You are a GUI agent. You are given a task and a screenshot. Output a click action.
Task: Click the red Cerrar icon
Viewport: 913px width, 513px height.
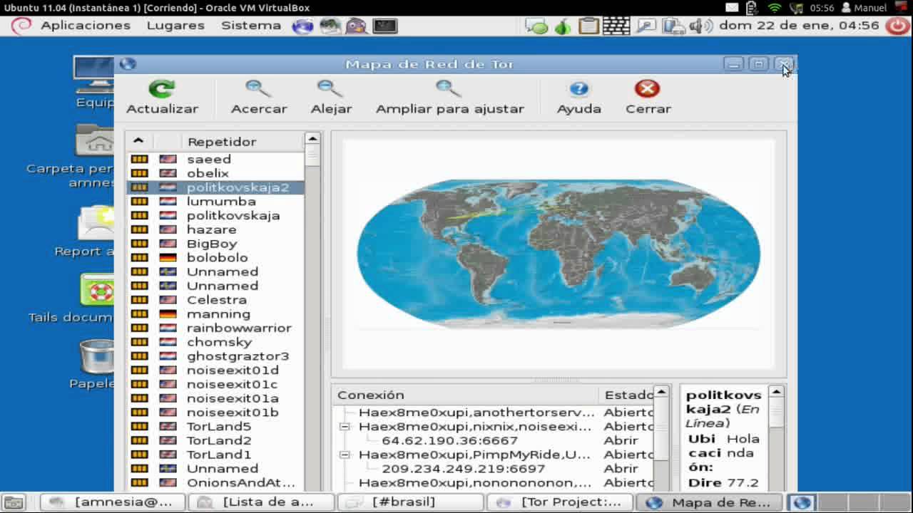pyautogui.click(x=647, y=89)
